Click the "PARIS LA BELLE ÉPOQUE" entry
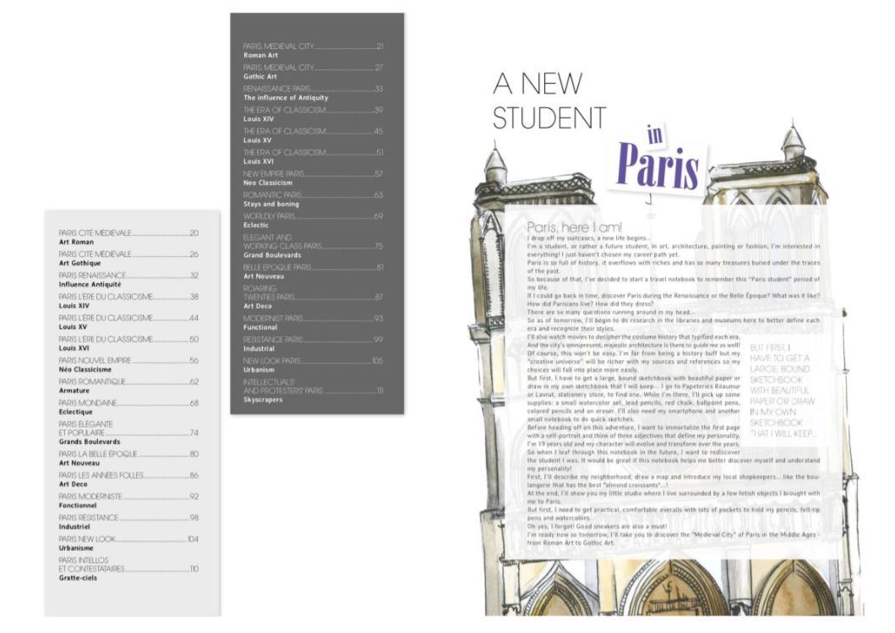Image resolution: width=895 pixels, height=633 pixels. pyautogui.click(x=128, y=454)
